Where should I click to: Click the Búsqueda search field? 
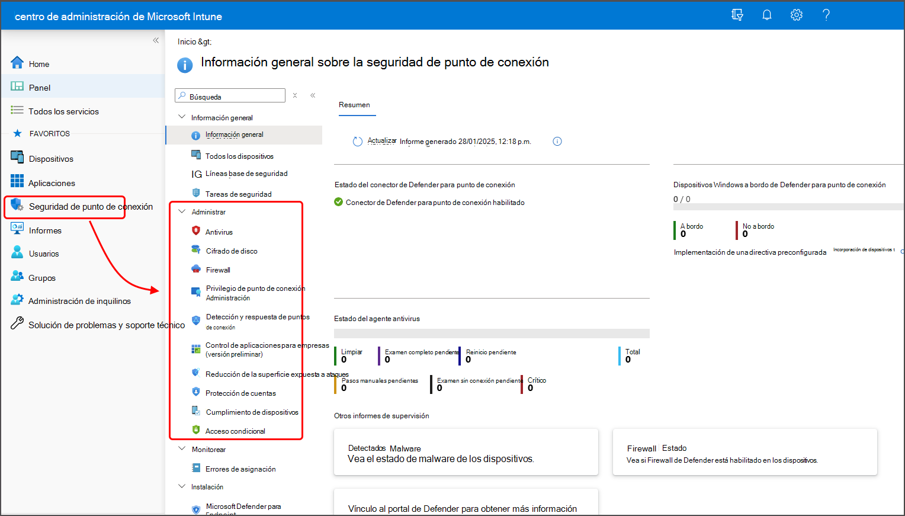pos(230,96)
